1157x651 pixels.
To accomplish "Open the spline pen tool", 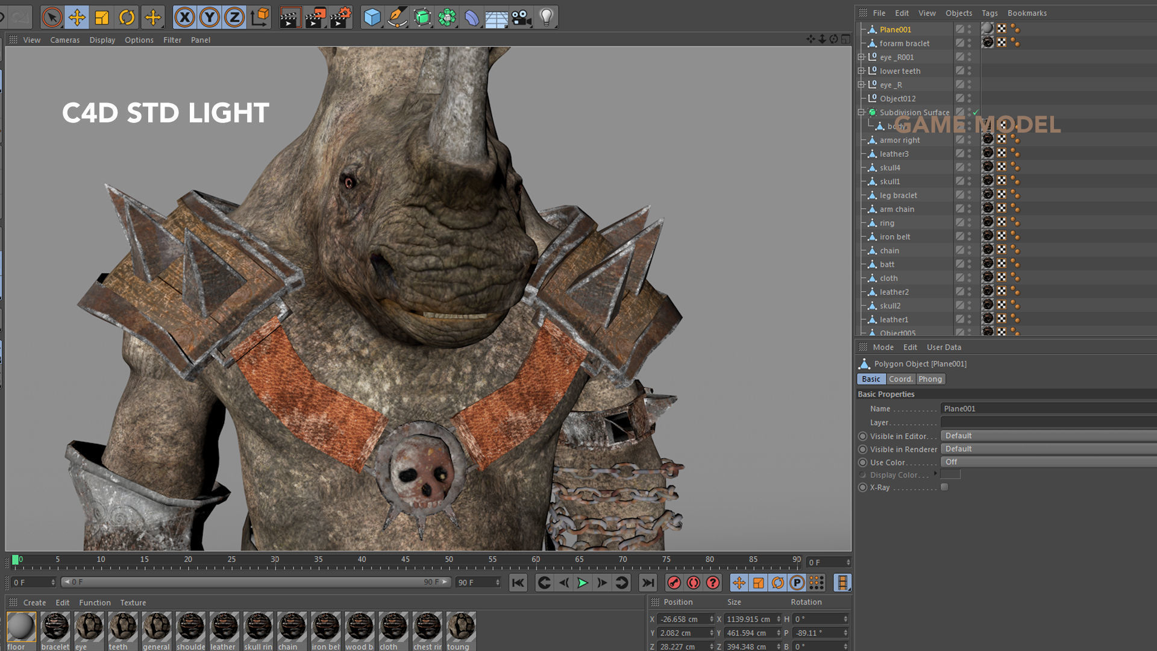I will pyautogui.click(x=397, y=17).
